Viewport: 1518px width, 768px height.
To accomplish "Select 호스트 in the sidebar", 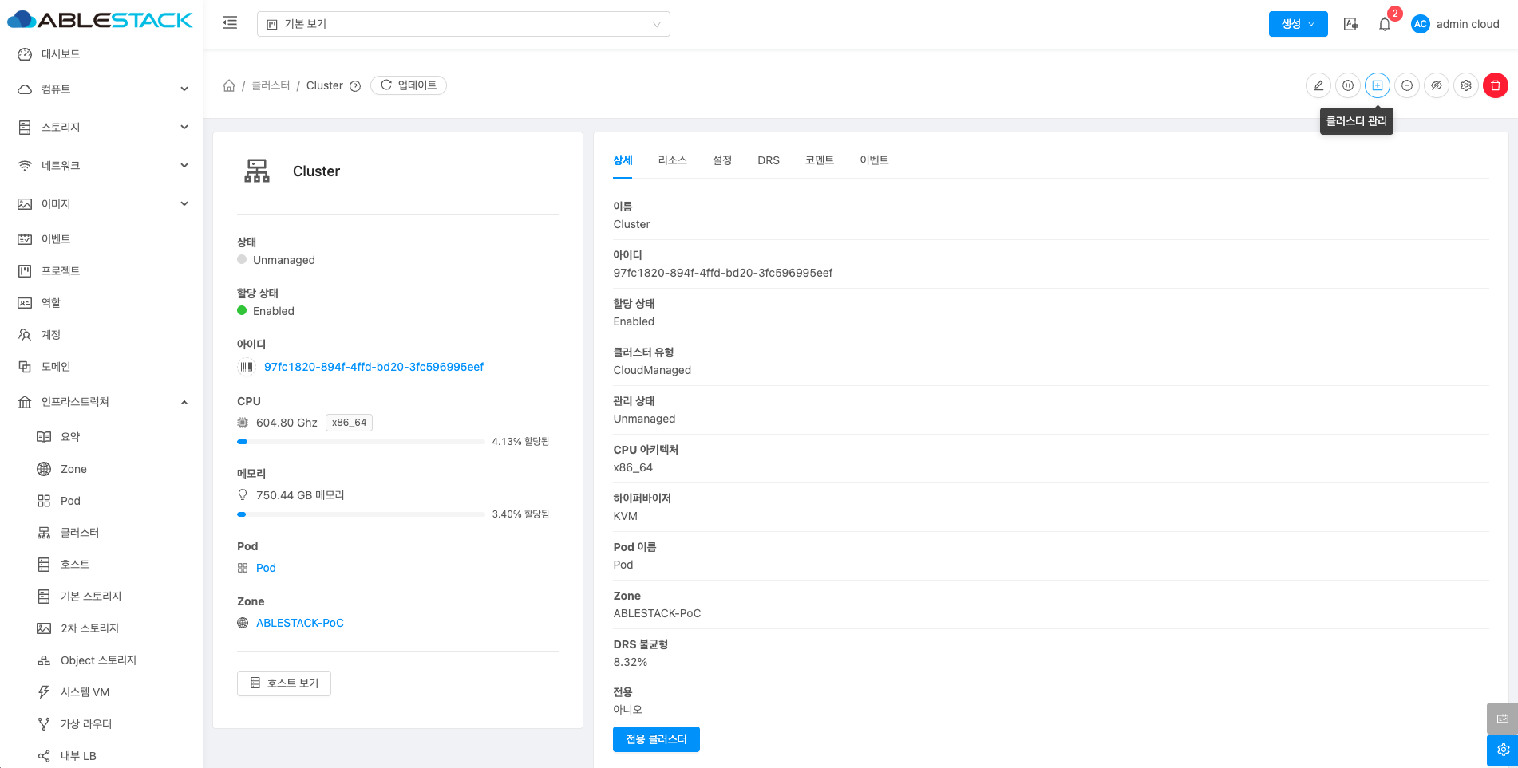I will (75, 565).
